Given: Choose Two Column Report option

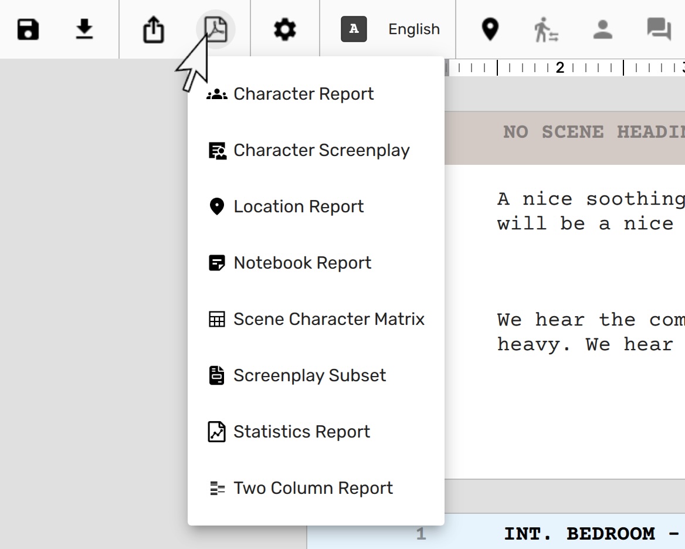Looking at the screenshot, I should coord(313,488).
